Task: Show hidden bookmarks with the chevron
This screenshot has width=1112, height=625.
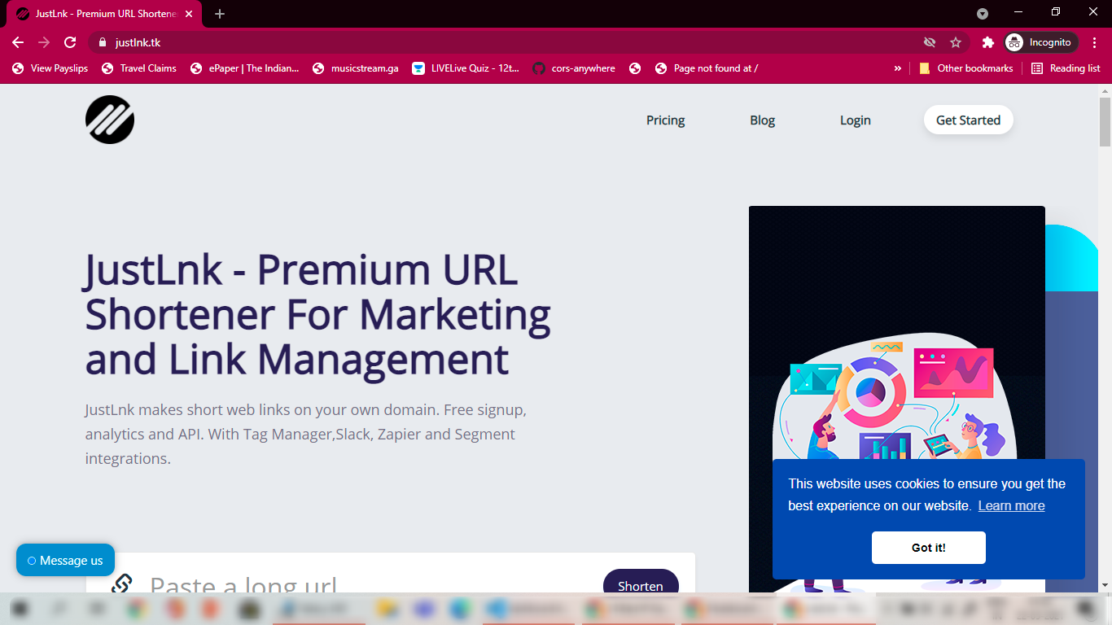Action: 898,68
